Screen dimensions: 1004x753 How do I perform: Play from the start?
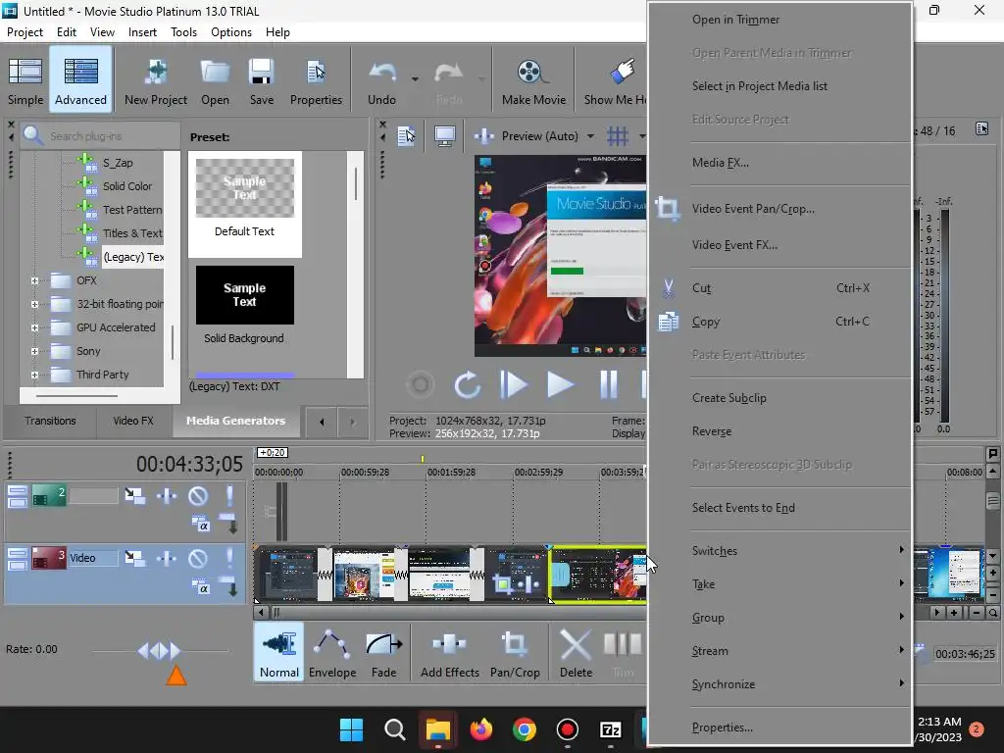click(514, 384)
